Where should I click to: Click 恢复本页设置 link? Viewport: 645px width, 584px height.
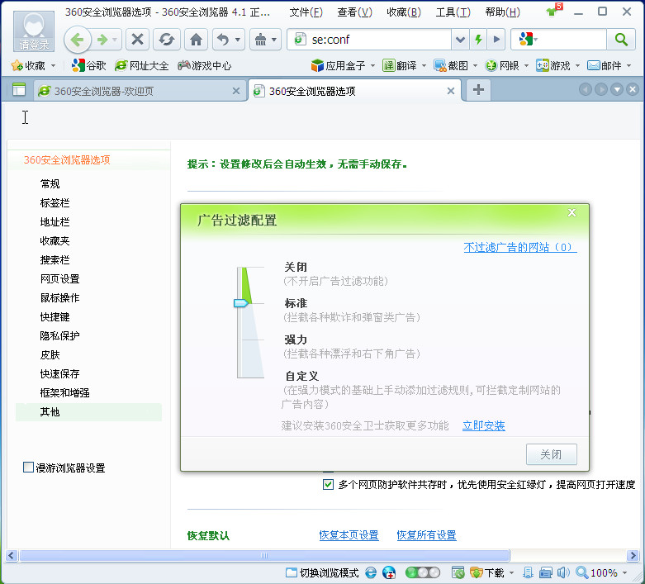349,535
